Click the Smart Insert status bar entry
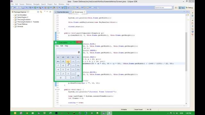 tap(138, 110)
